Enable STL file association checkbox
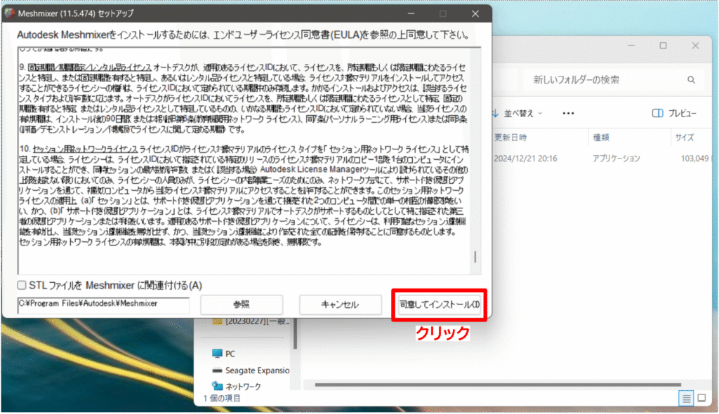 (22, 285)
